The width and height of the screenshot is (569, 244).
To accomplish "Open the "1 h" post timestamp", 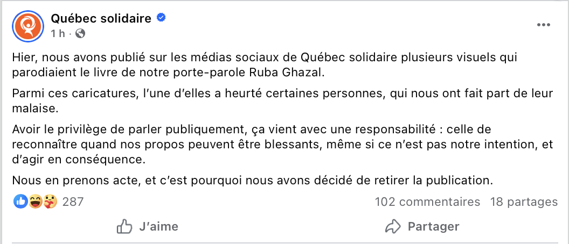I will tap(58, 33).
